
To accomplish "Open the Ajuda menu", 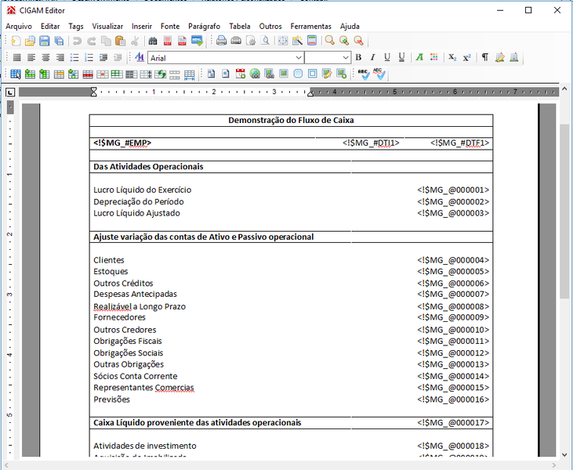I will click(x=350, y=27).
